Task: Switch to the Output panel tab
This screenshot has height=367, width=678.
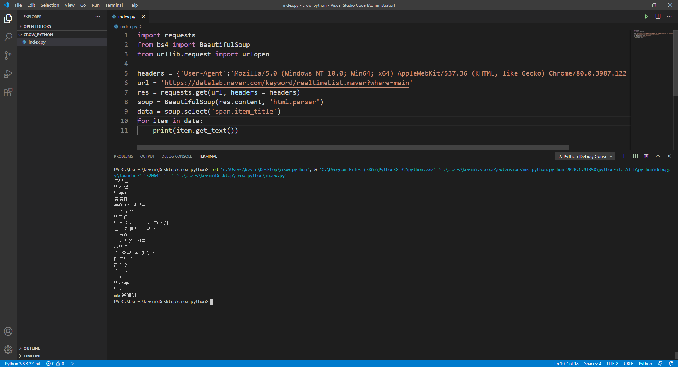Action: 147,156
